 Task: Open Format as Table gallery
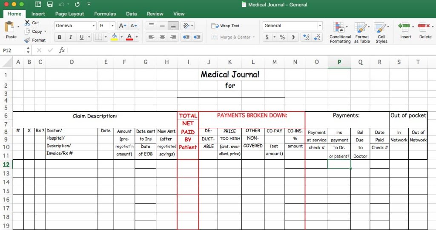[x=362, y=32]
